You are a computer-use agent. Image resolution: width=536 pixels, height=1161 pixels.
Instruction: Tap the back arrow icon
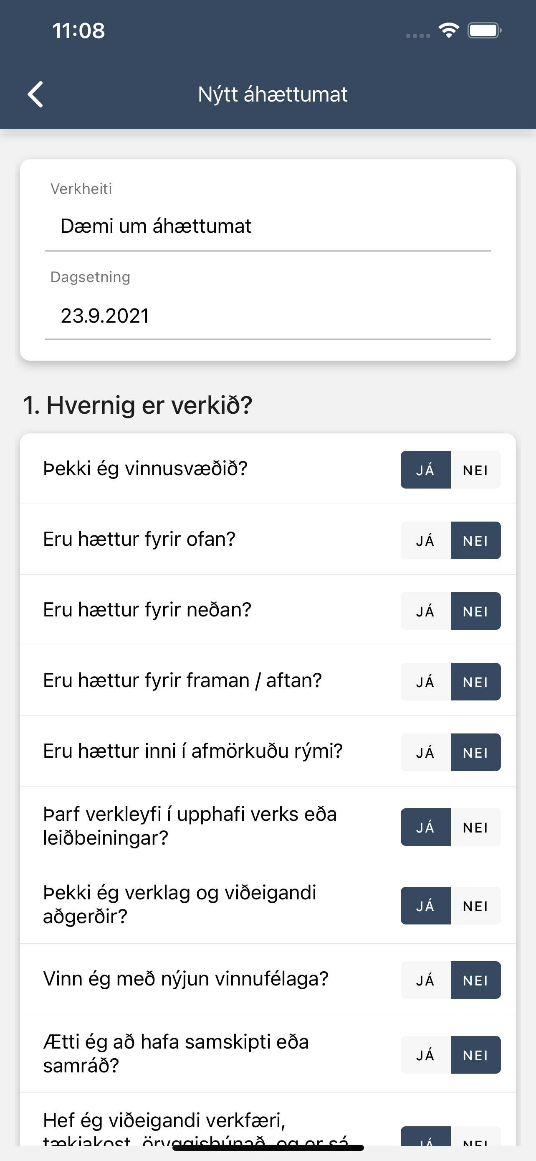35,94
